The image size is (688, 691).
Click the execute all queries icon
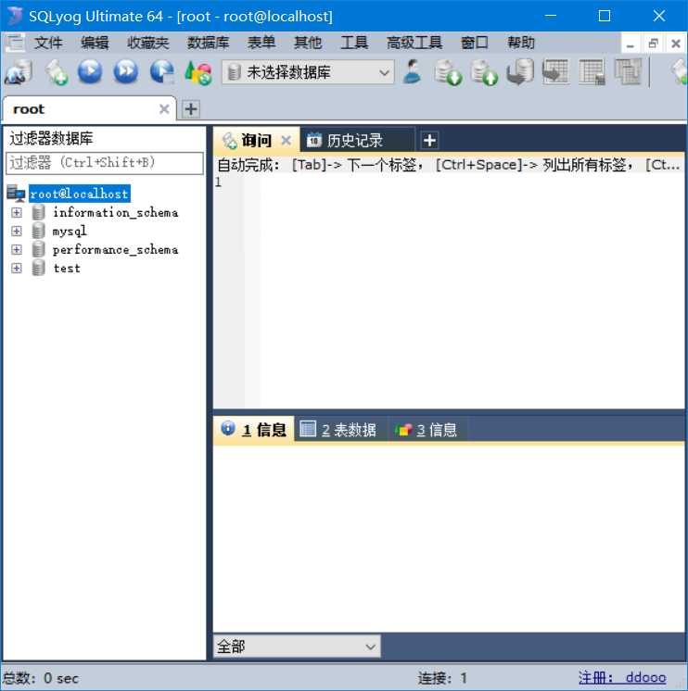point(125,72)
